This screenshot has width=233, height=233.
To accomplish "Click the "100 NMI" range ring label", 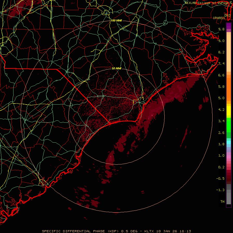I will (116, 20).
